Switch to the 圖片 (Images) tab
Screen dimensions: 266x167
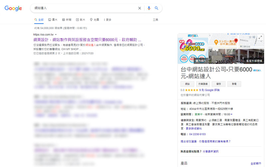point(53,20)
